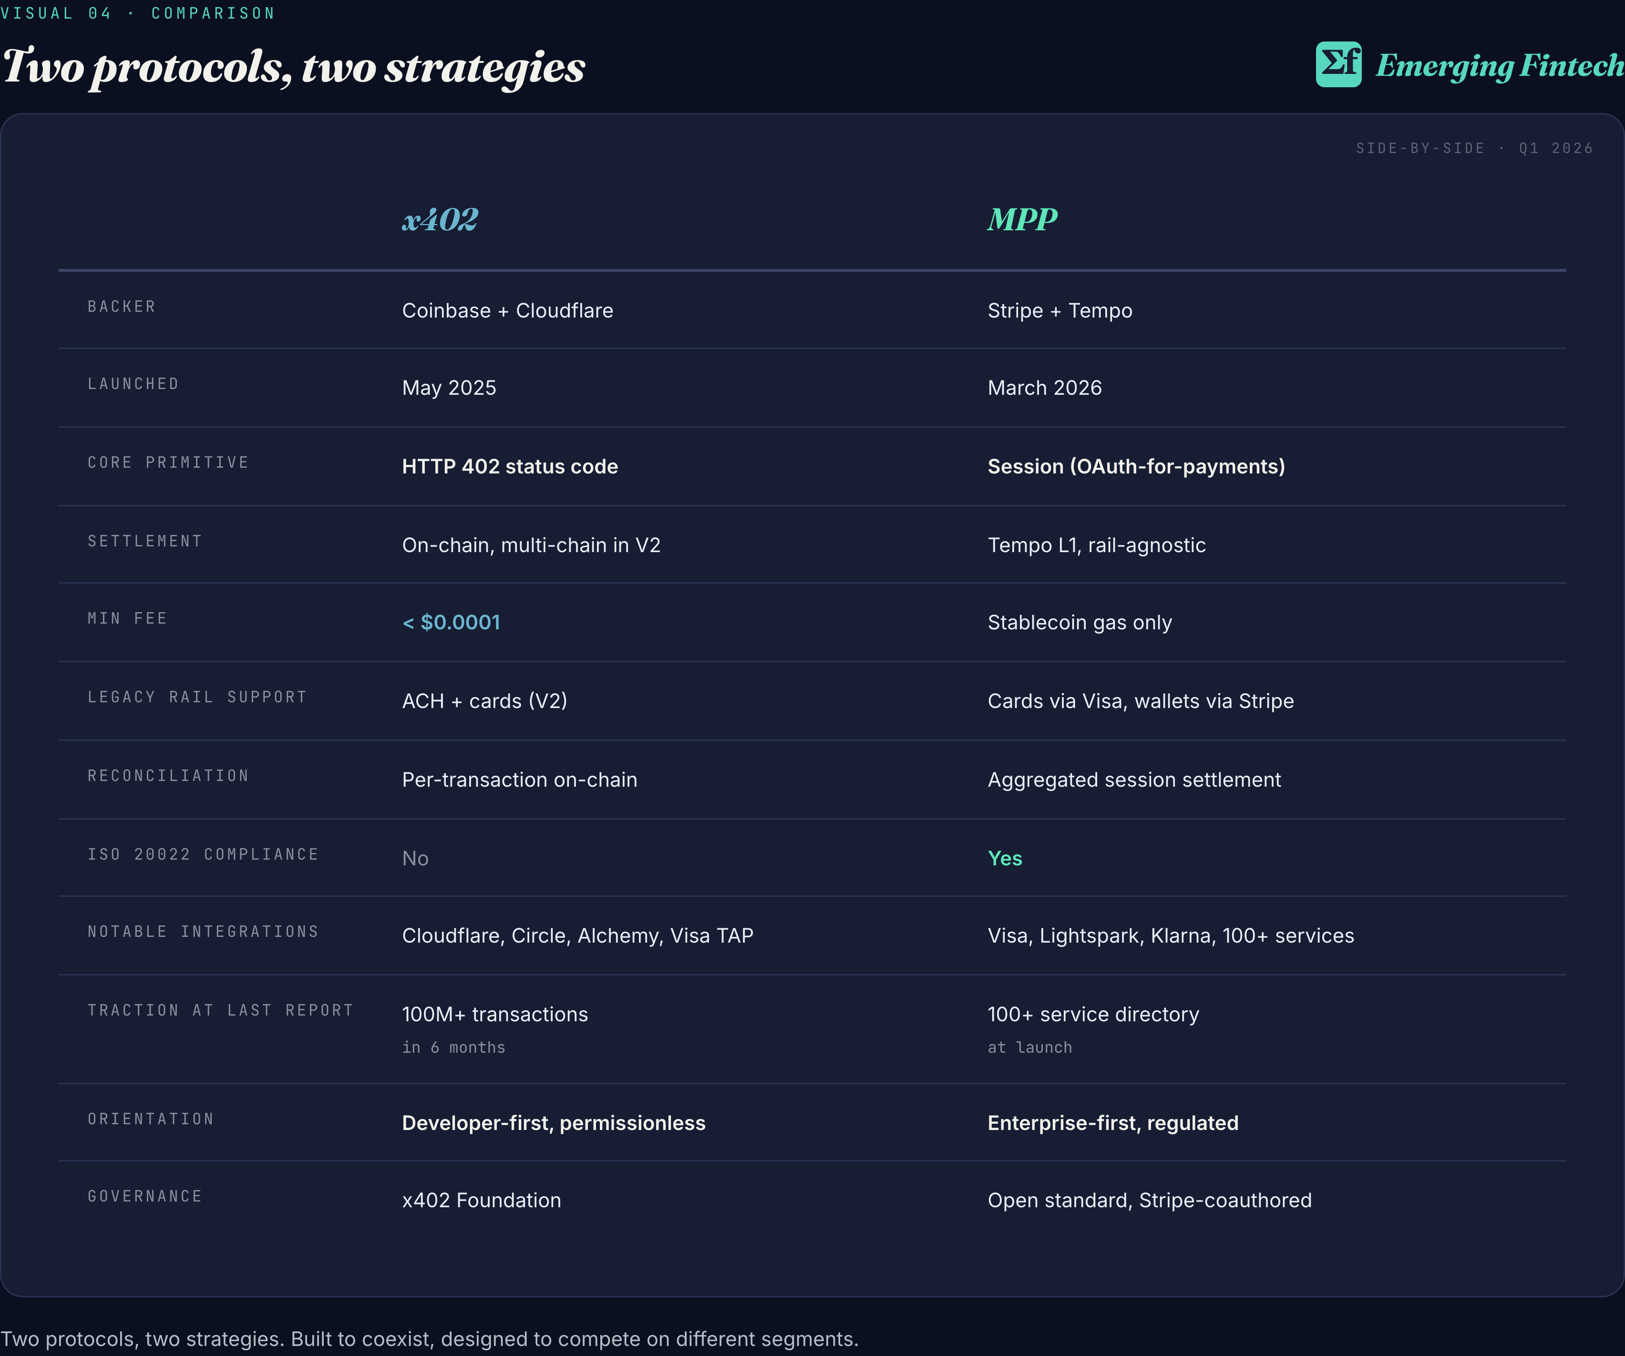
Task: Click the ACH + cards (V2) cell
Action: tap(484, 701)
